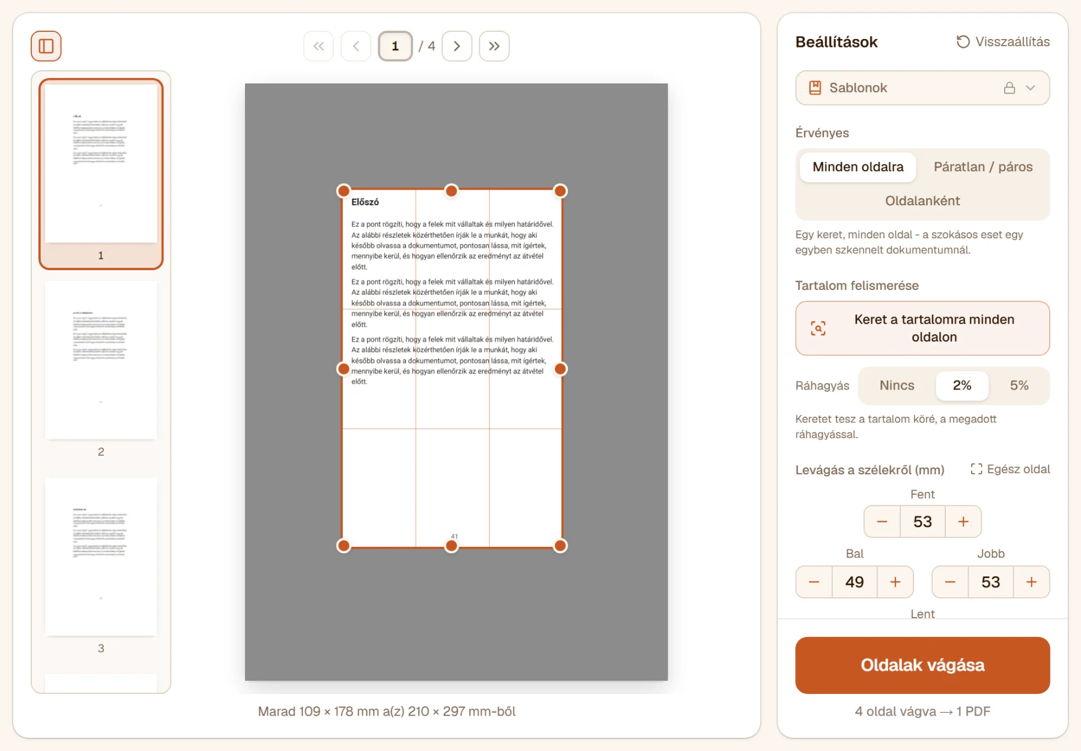The height and width of the screenshot is (751, 1081).
Task: Click the bottom-center crop handle
Action: tap(451, 546)
